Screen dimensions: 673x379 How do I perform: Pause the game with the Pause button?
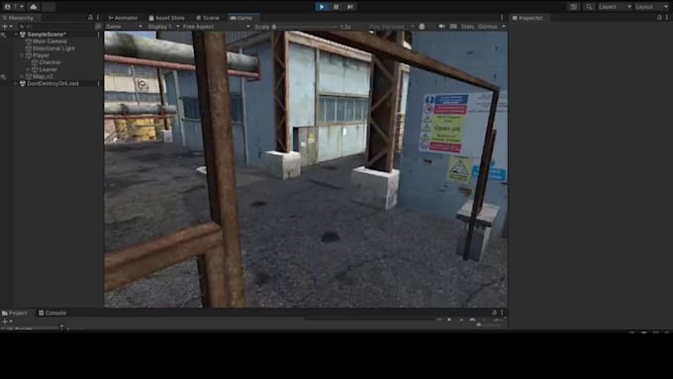pos(336,7)
